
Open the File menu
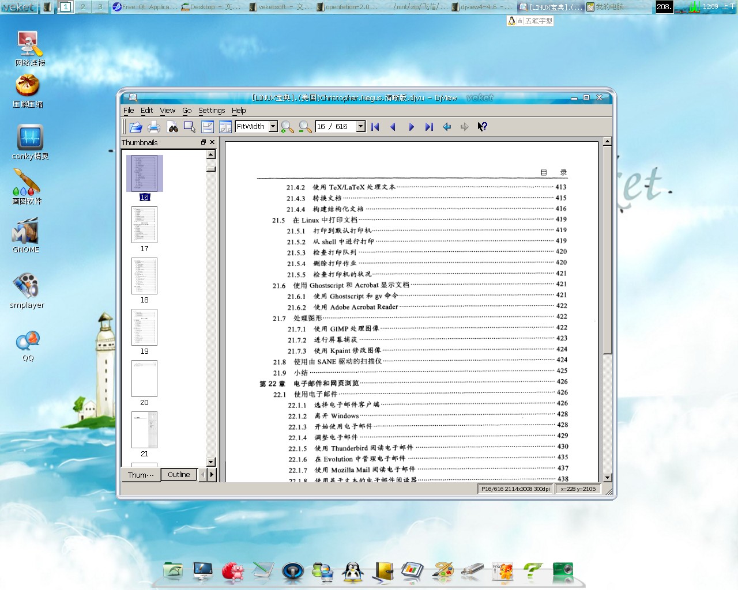[129, 110]
